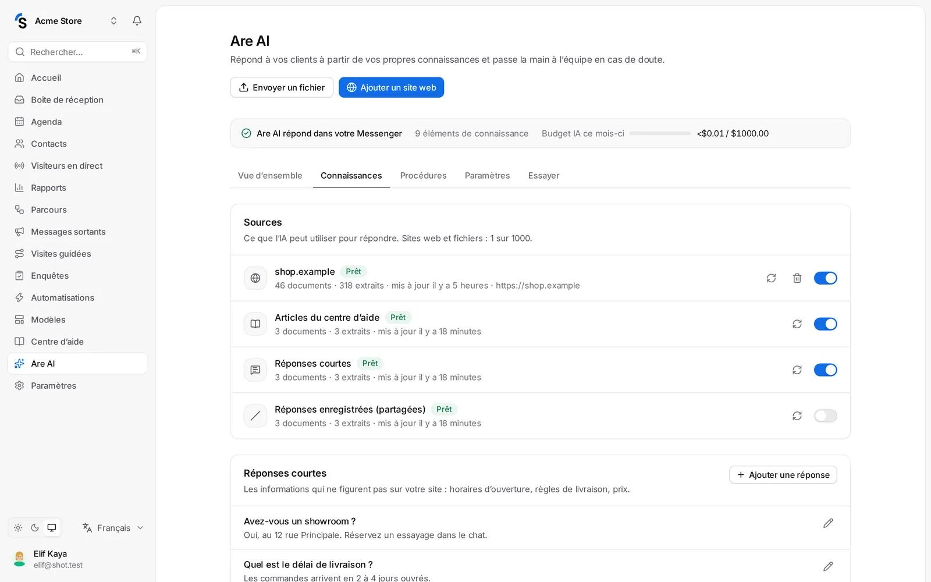The height and width of the screenshot is (582, 931).
Task: Open the Procédures tab
Action: (x=423, y=176)
